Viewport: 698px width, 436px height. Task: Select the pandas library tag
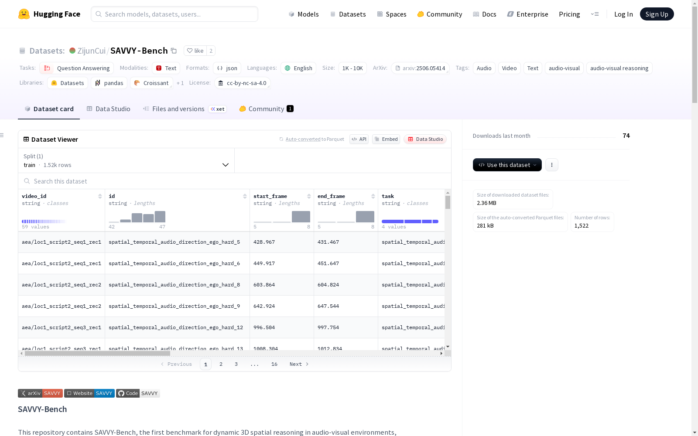click(109, 83)
